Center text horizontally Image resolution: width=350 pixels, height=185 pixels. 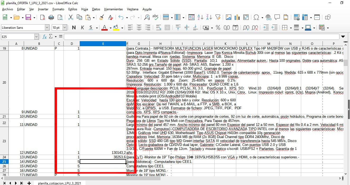[139, 27]
